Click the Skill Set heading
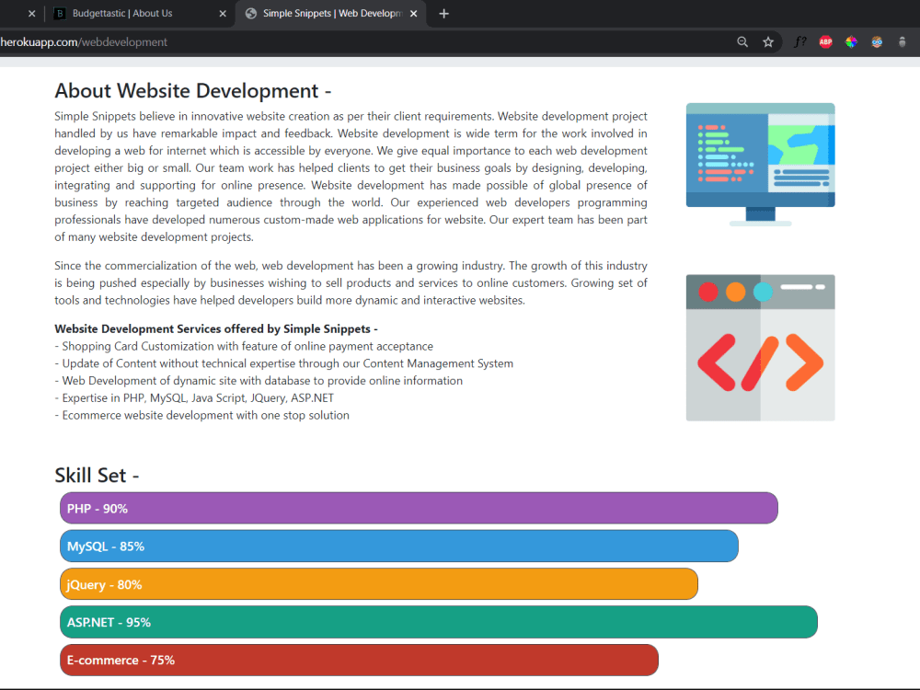 click(x=97, y=476)
